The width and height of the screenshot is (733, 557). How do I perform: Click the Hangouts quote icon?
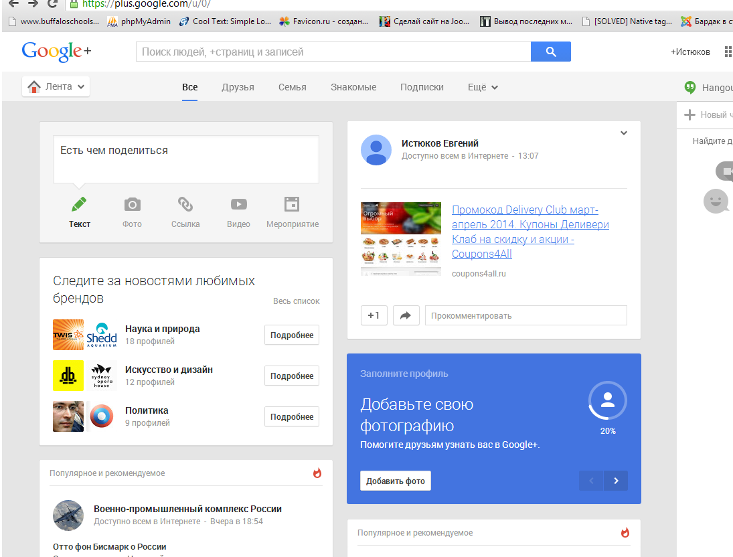point(690,88)
